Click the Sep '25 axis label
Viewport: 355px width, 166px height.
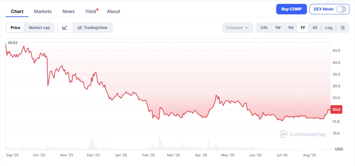(x=12, y=155)
